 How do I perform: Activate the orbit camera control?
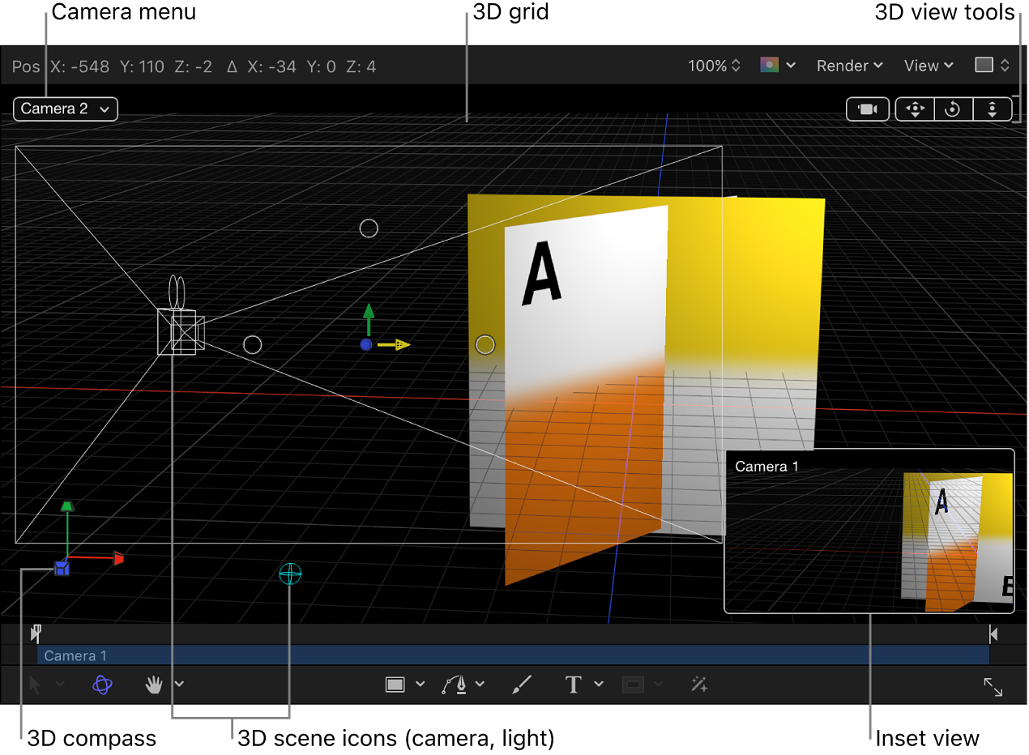[953, 109]
